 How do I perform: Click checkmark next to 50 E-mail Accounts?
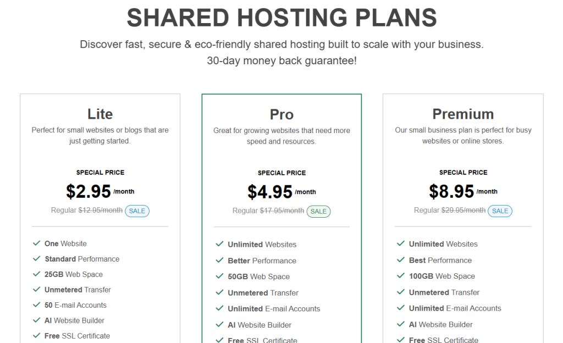click(37, 305)
